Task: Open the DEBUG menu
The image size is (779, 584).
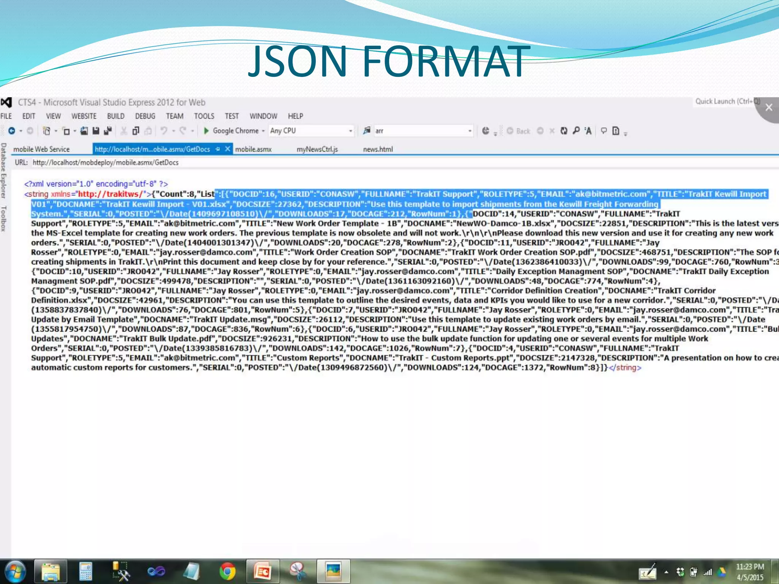Action: (x=145, y=116)
